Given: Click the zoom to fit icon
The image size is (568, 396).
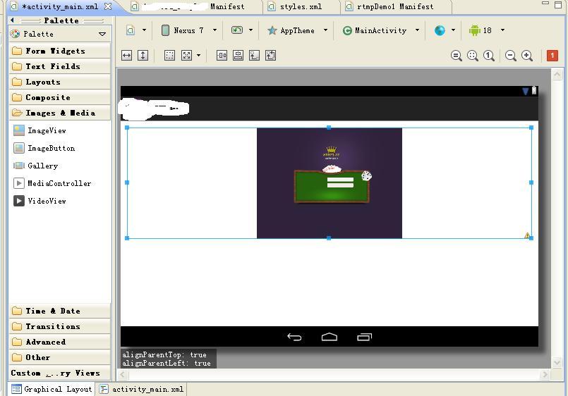Looking at the screenshot, I should coord(473,56).
